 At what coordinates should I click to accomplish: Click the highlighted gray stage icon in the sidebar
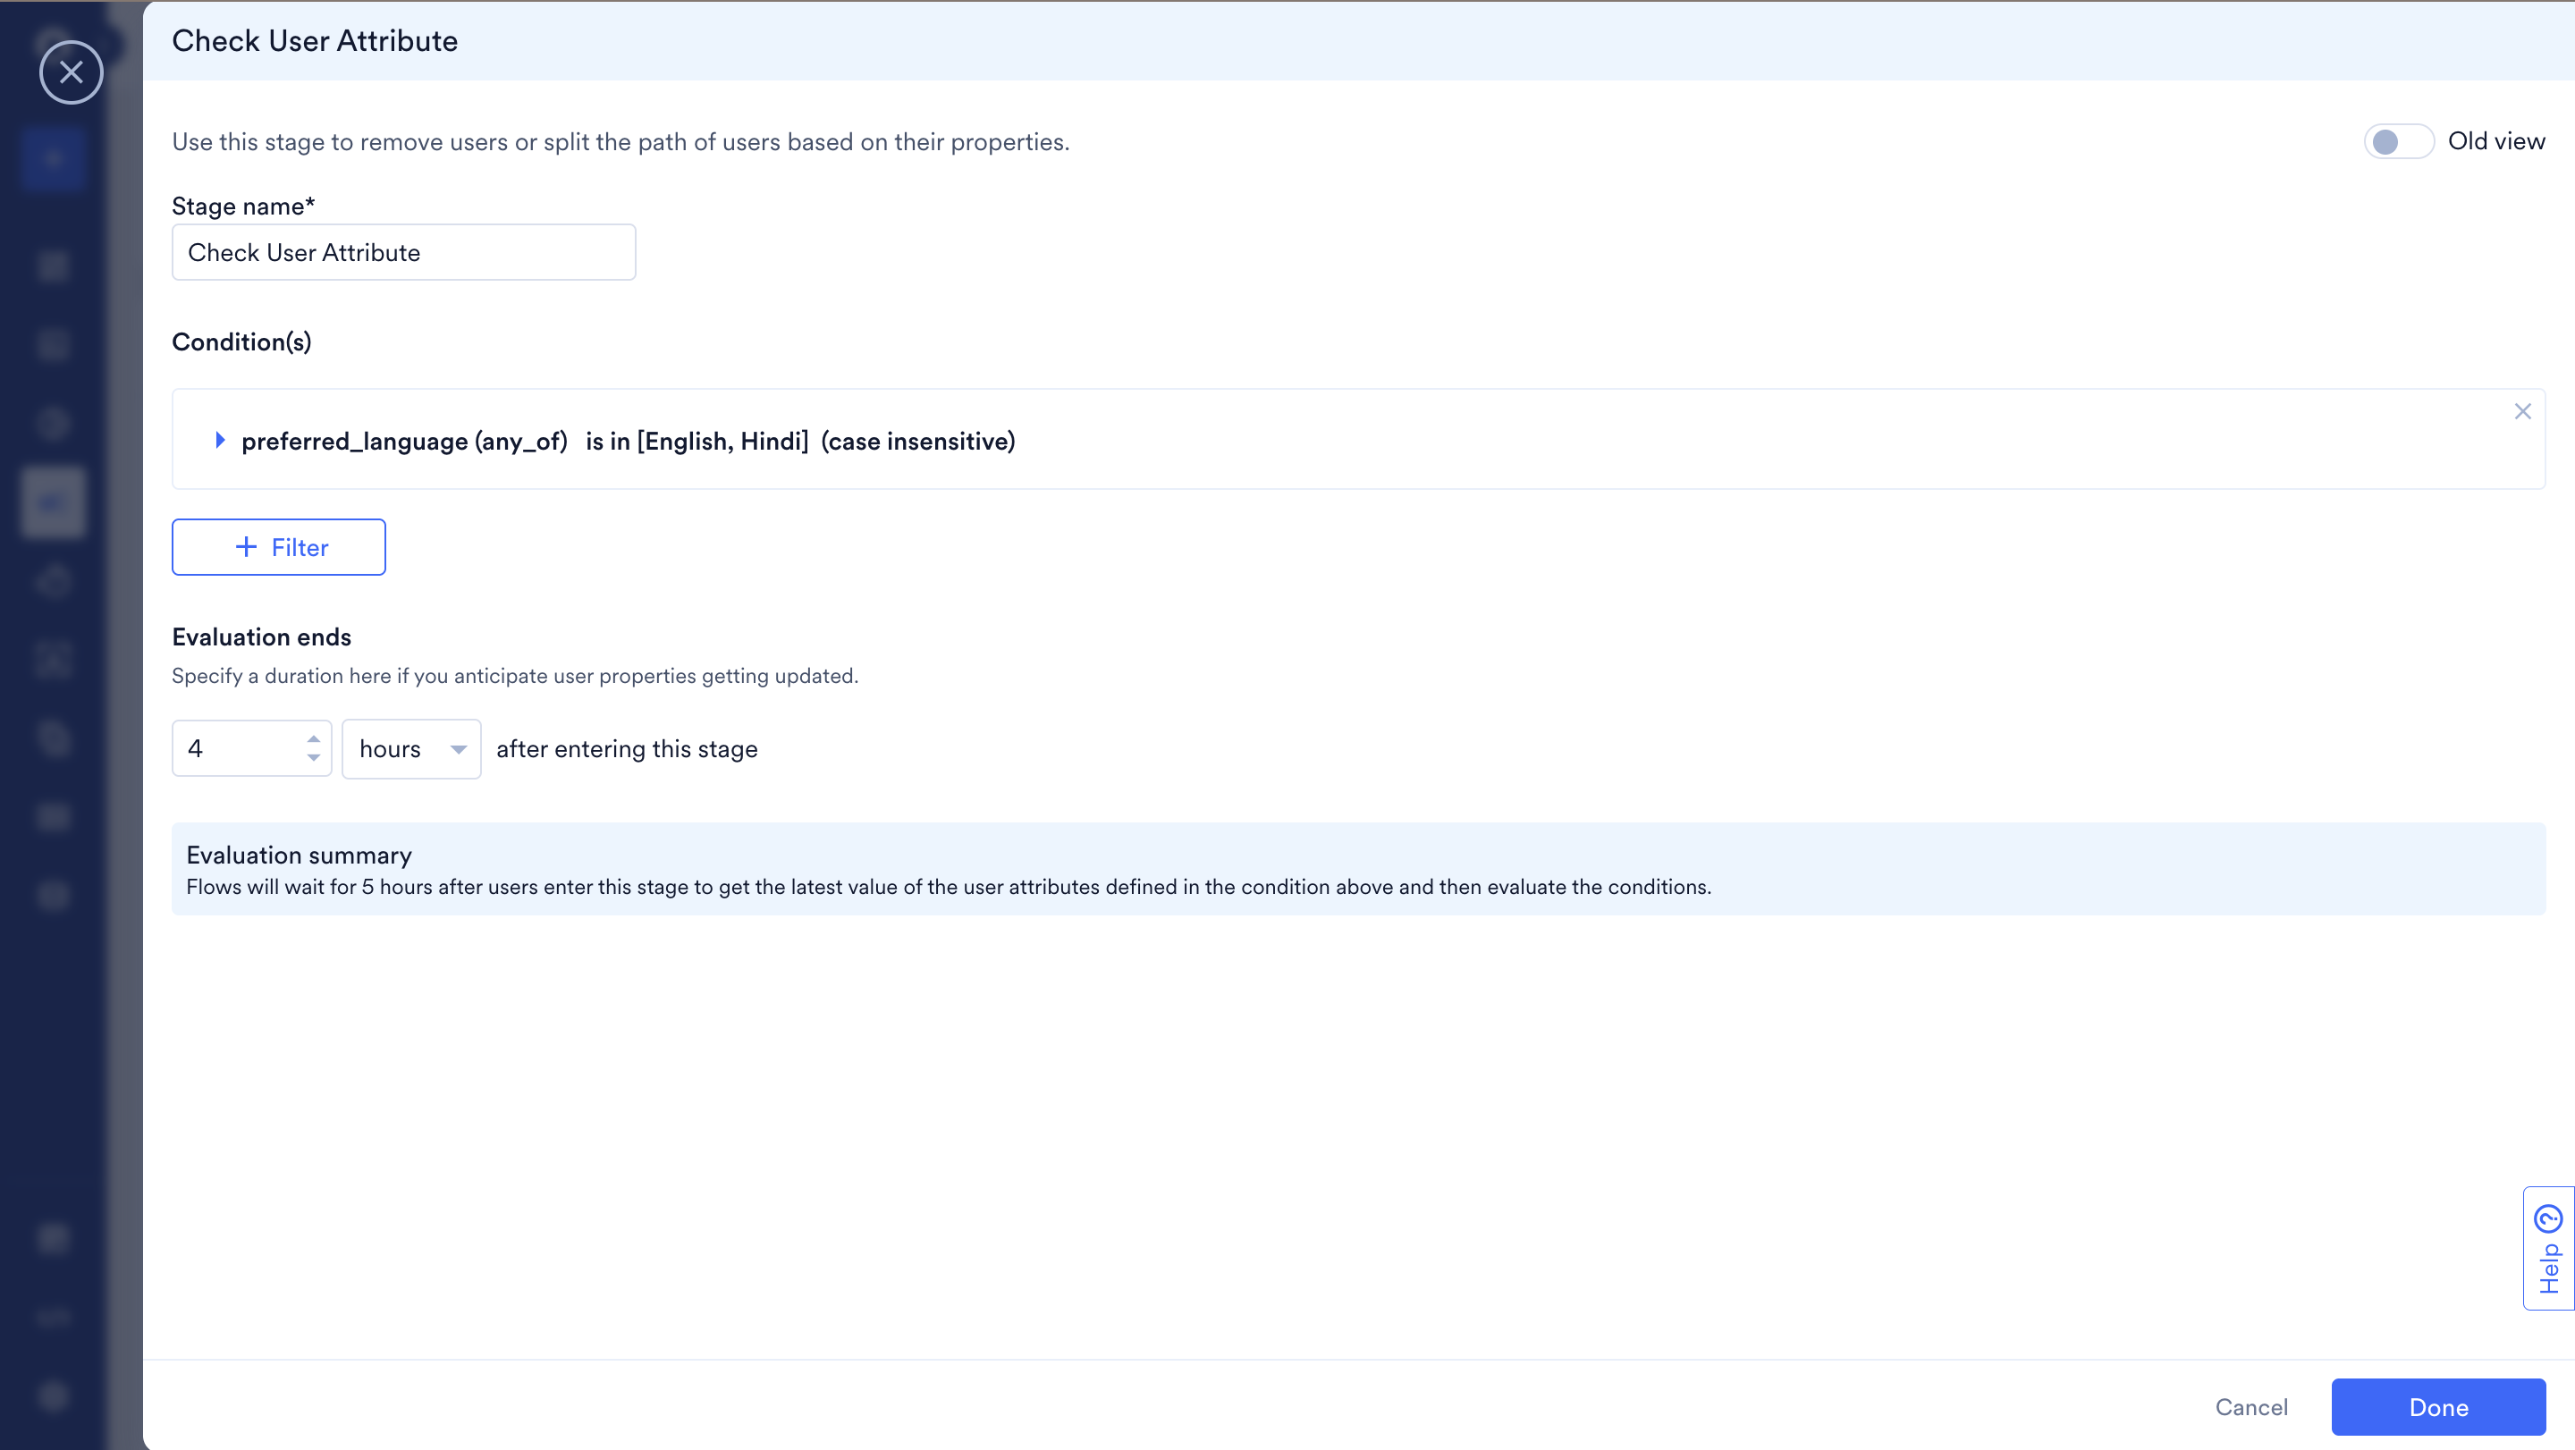52,502
